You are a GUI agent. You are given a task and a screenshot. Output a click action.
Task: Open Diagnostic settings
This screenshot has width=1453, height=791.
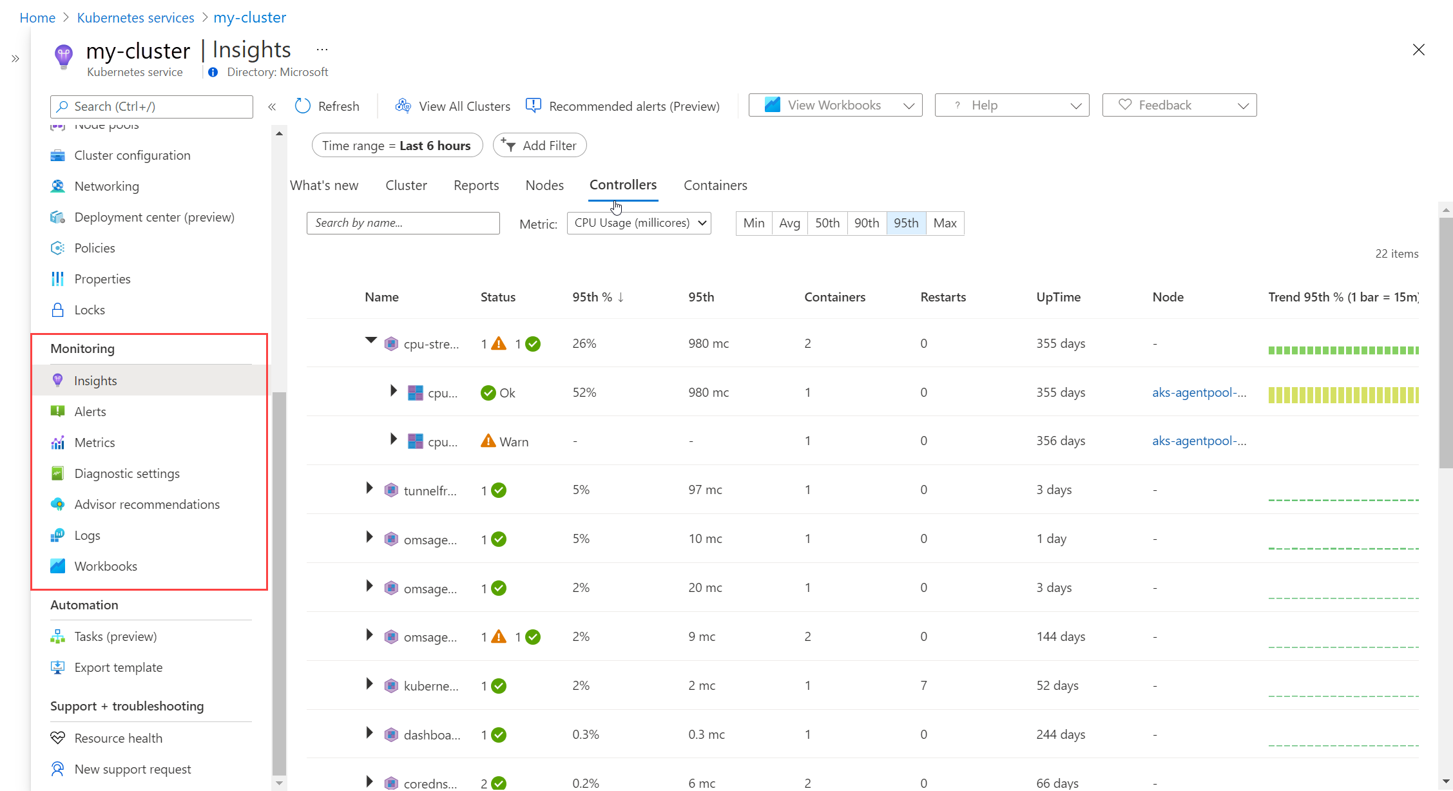pos(126,473)
